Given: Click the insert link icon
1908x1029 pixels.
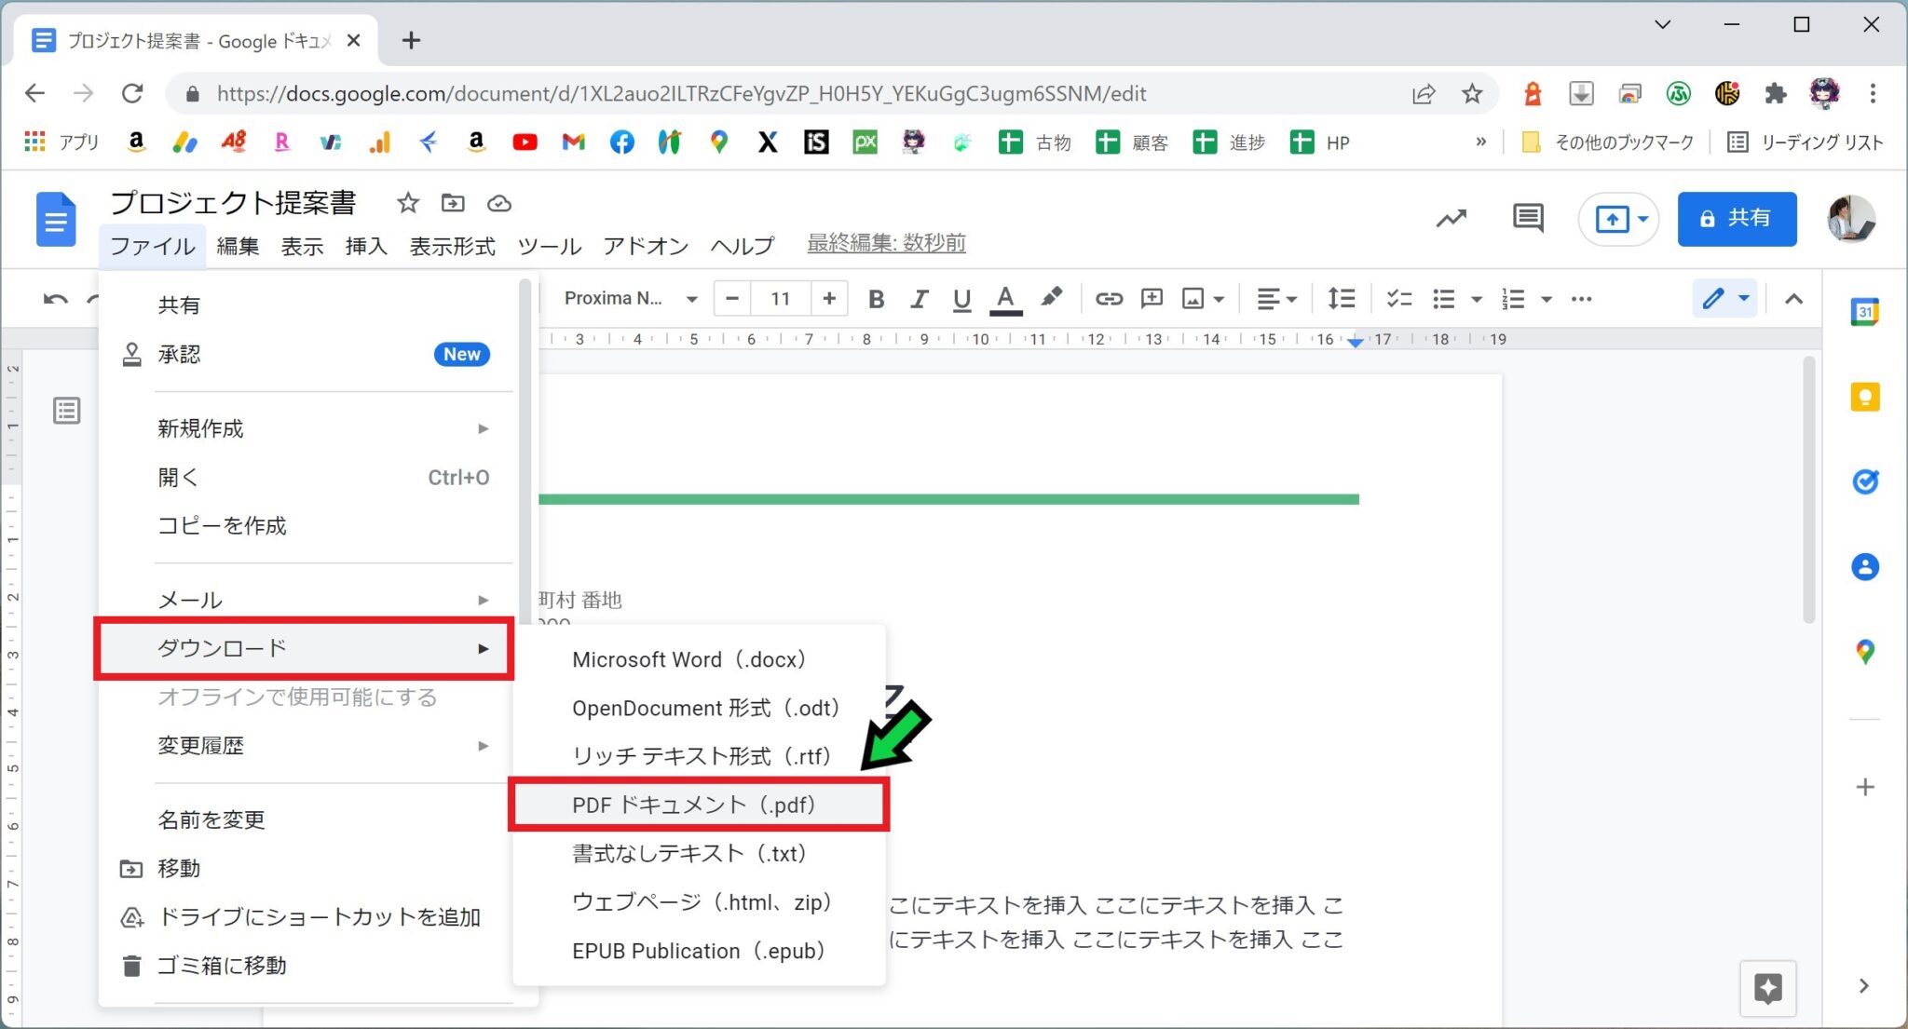Looking at the screenshot, I should click(x=1108, y=299).
